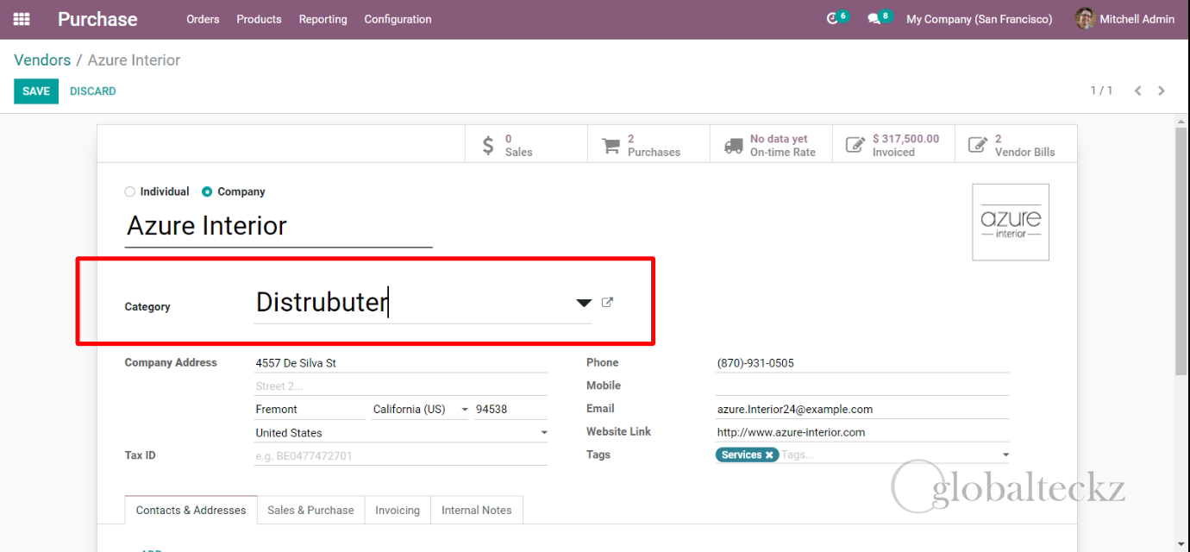Expand the Category dropdown arrow
The image size is (1190, 552).
[584, 303]
